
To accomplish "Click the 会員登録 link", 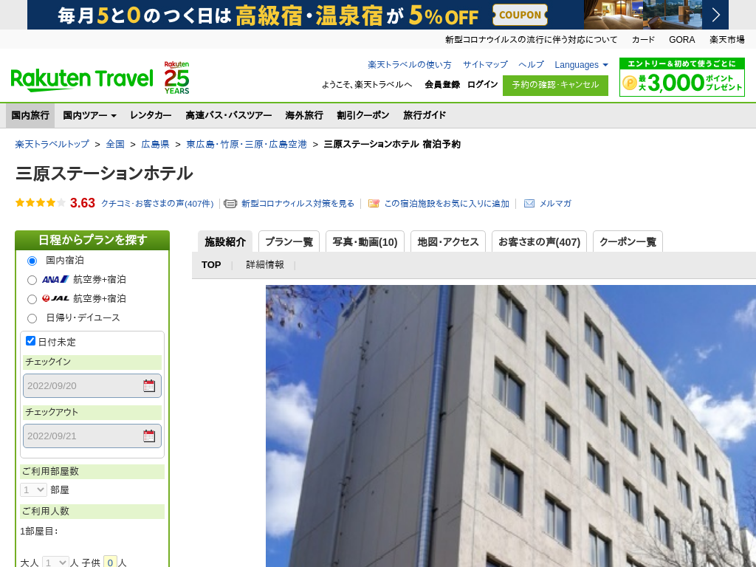I will click(442, 84).
